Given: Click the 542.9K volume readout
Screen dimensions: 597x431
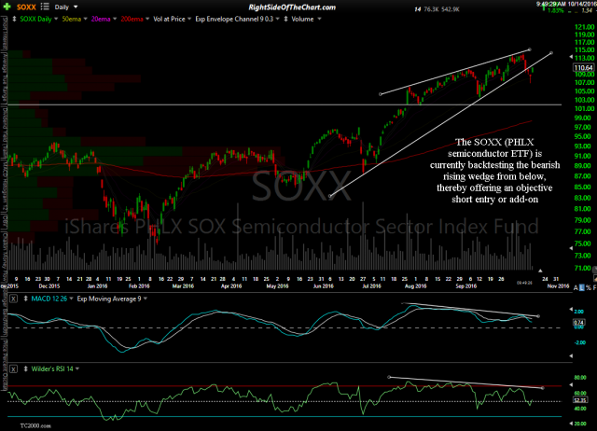Looking at the screenshot, I should [x=451, y=9].
